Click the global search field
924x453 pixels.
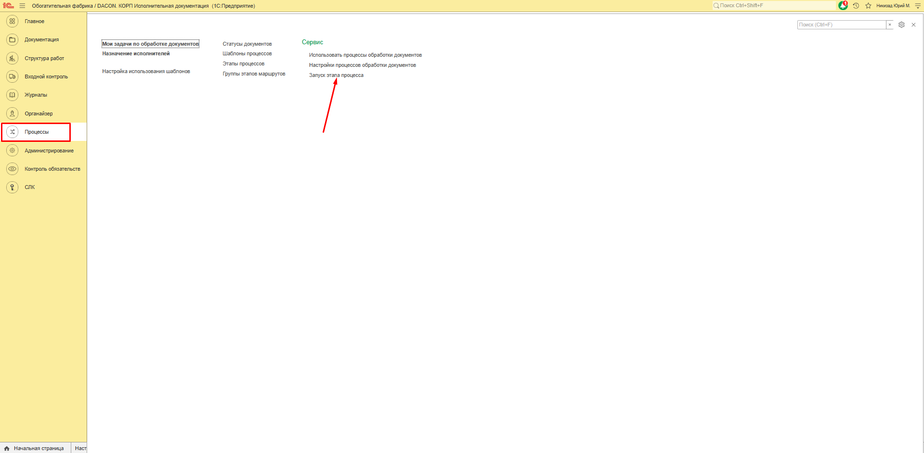click(x=775, y=6)
